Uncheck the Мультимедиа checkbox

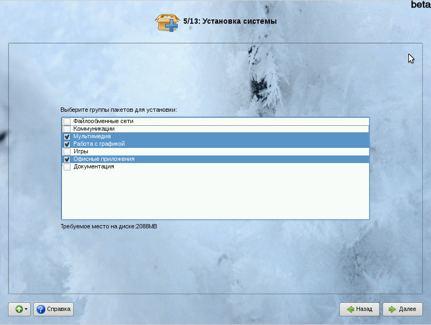(x=67, y=137)
